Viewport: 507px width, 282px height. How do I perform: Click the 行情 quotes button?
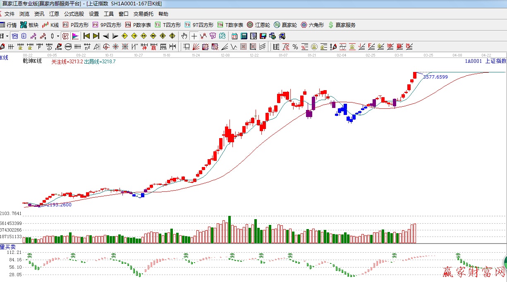pos(8,25)
